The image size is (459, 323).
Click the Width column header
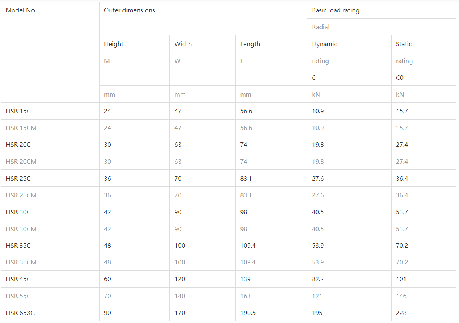pos(183,44)
